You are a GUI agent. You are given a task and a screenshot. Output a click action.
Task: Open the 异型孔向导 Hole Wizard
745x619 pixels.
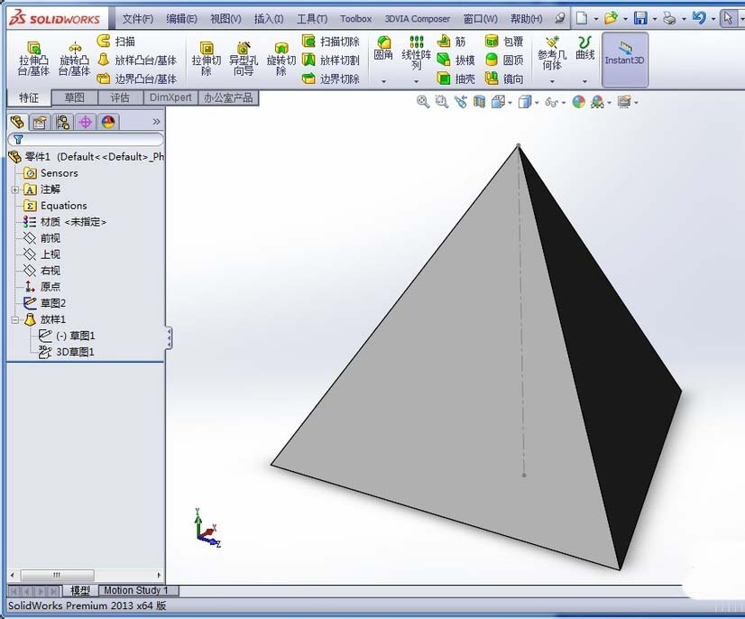pyautogui.click(x=244, y=54)
